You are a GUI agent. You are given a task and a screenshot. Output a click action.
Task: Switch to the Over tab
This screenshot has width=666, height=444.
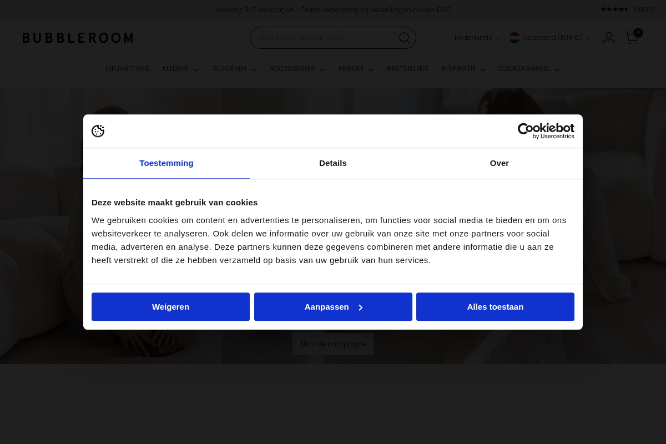[499, 163]
